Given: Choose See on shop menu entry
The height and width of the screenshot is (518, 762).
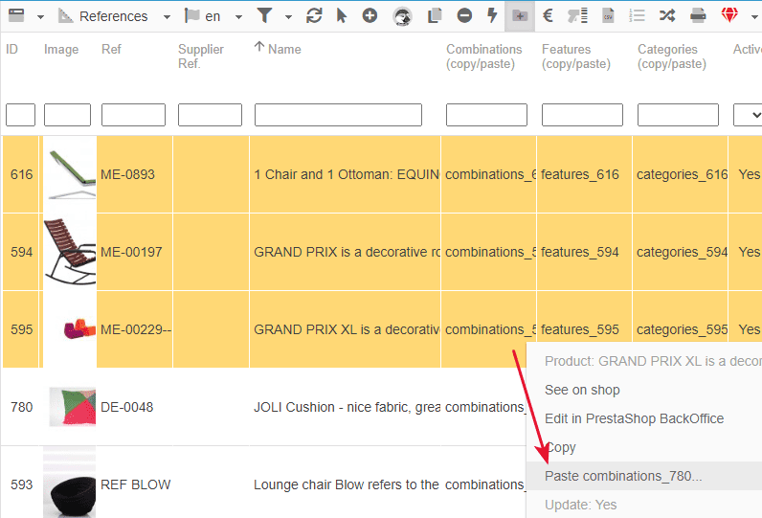Looking at the screenshot, I should click(x=582, y=390).
